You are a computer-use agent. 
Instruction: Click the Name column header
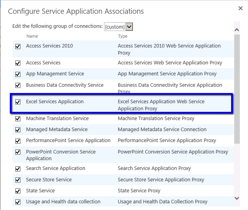[32, 36]
